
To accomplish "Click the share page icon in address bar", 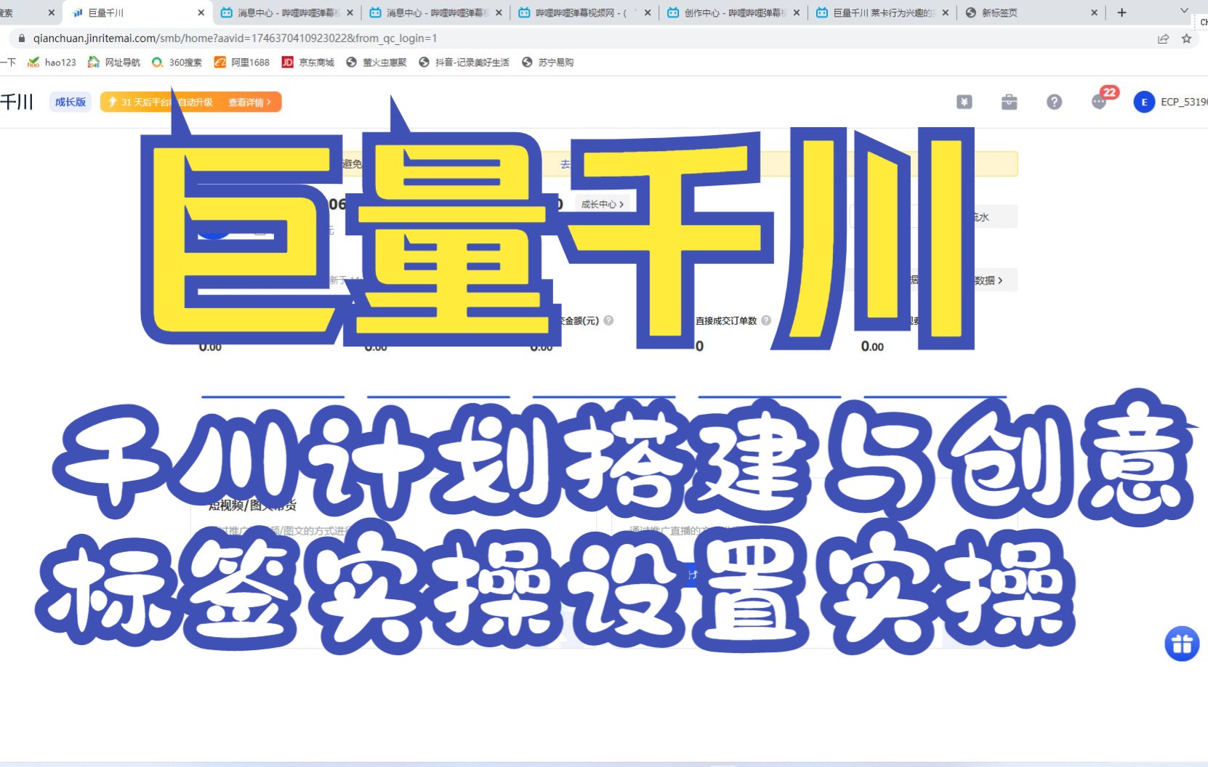I will 1163,38.
